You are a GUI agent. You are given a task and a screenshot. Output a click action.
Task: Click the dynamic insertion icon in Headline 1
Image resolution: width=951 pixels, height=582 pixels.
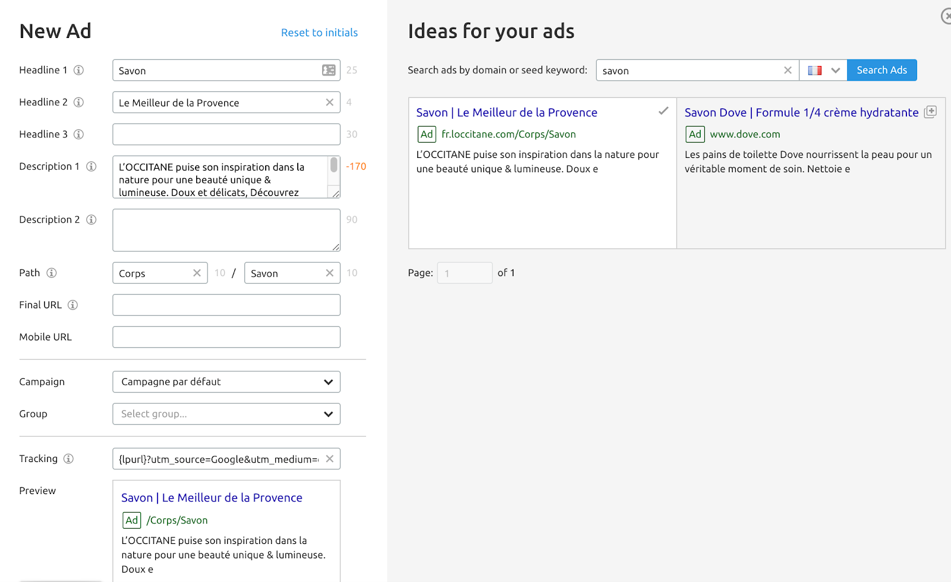(329, 70)
